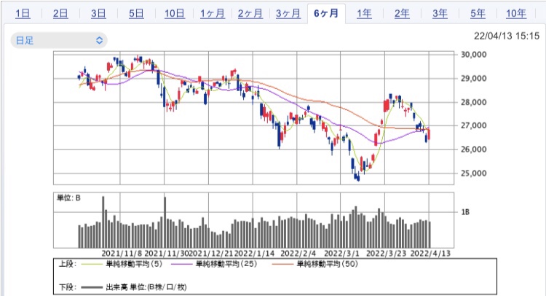Open the 2年 chart tab
Screen dimensions: 546x296
[402, 14]
